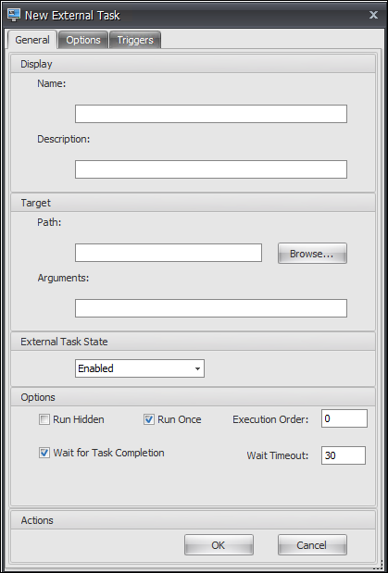This screenshot has width=388, height=573.
Task: Click the Options section header
Action: point(194,397)
